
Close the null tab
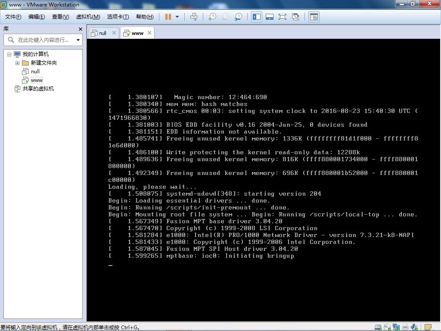[x=114, y=33]
